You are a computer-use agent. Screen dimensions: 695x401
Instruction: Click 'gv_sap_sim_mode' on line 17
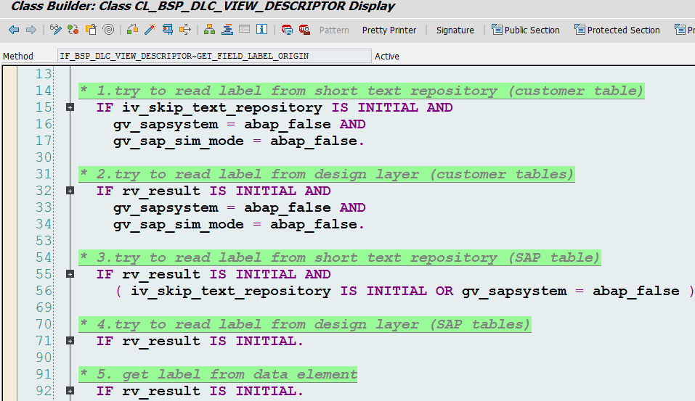click(x=179, y=141)
